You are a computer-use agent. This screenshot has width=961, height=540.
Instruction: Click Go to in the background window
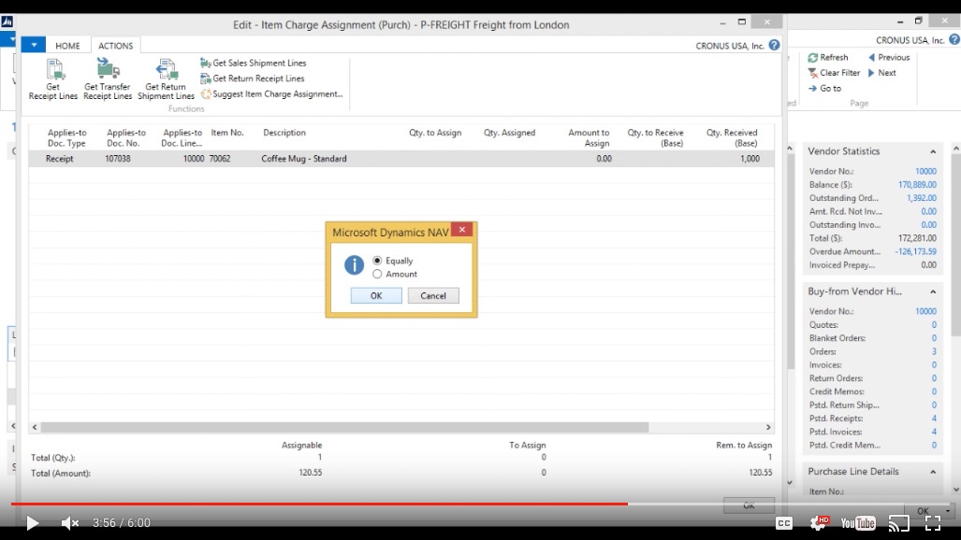click(x=825, y=88)
